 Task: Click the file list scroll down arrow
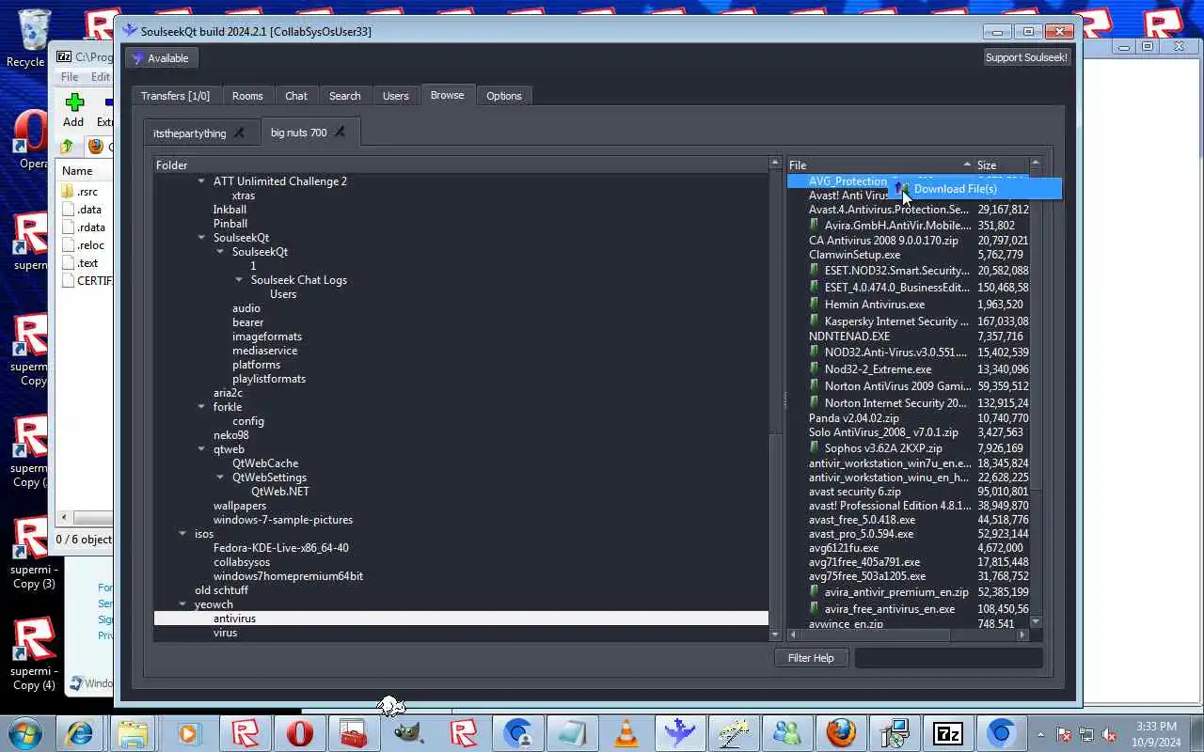1036,621
